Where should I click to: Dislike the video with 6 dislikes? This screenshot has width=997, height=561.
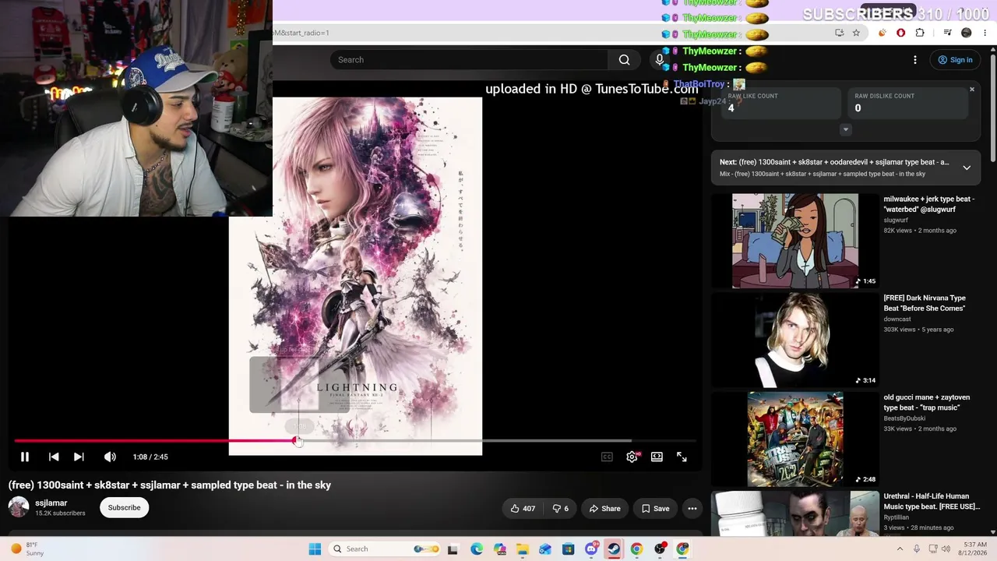pyautogui.click(x=561, y=509)
